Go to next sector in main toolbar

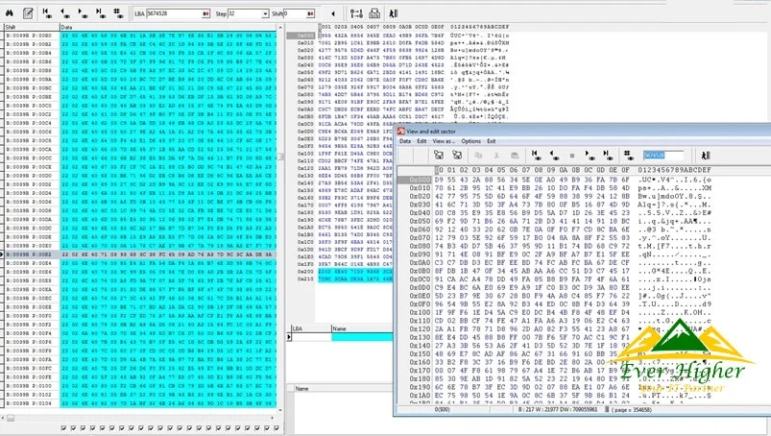coord(83,13)
